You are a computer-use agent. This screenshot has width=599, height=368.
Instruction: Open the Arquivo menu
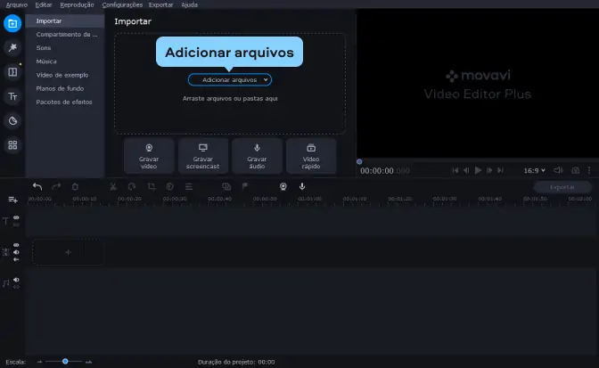(17, 5)
